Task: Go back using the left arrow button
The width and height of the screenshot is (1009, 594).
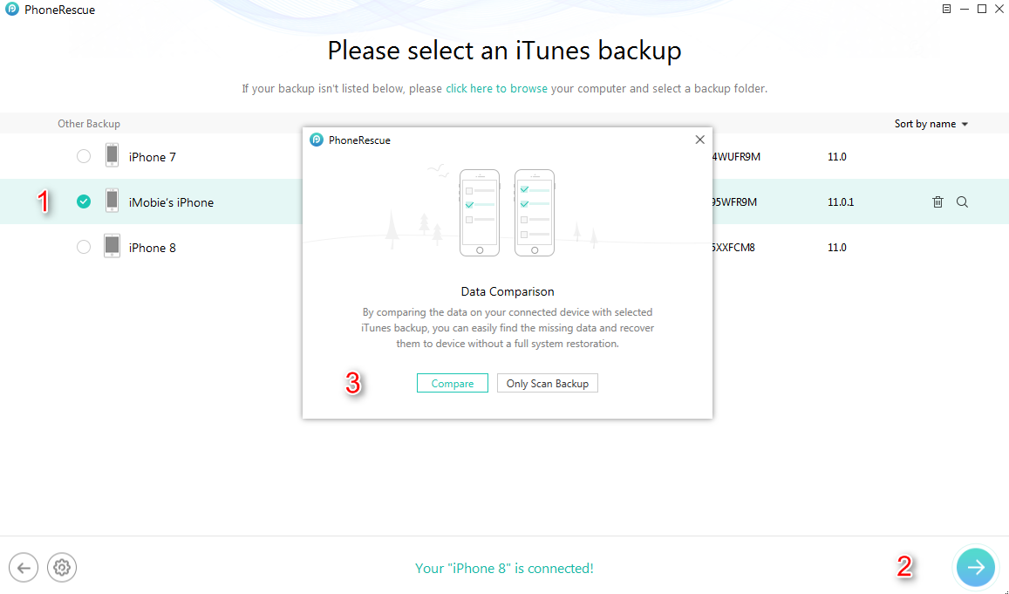Action: [x=24, y=568]
